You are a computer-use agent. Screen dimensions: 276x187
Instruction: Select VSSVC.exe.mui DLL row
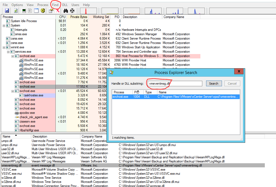pos(12,174)
